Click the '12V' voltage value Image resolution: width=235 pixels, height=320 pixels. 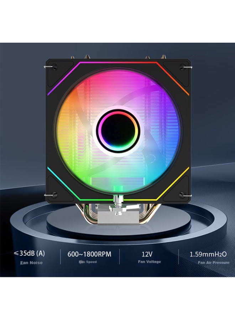click(x=147, y=254)
